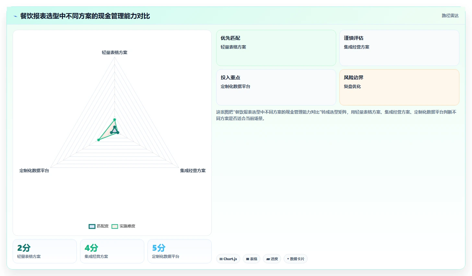This screenshot has width=472, height=276.
Task: Click the 集成经营方案 radar axis label
Action: tap(193, 171)
